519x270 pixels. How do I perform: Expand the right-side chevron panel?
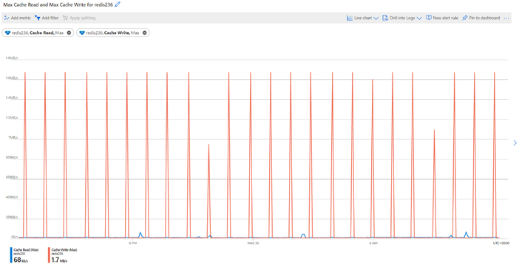(x=515, y=143)
